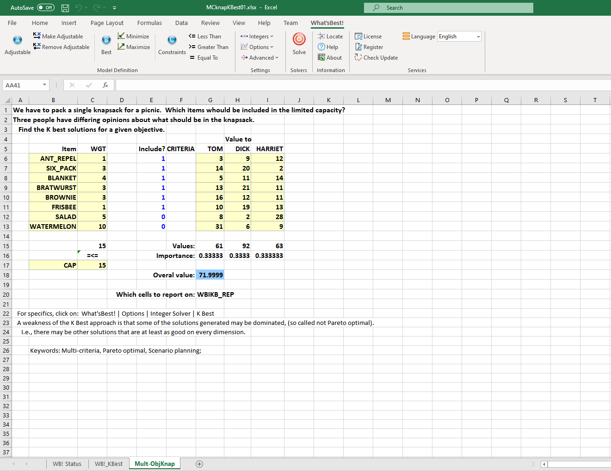The height and width of the screenshot is (471, 611).
Task: Click the Best objective icon
Action: (x=106, y=40)
